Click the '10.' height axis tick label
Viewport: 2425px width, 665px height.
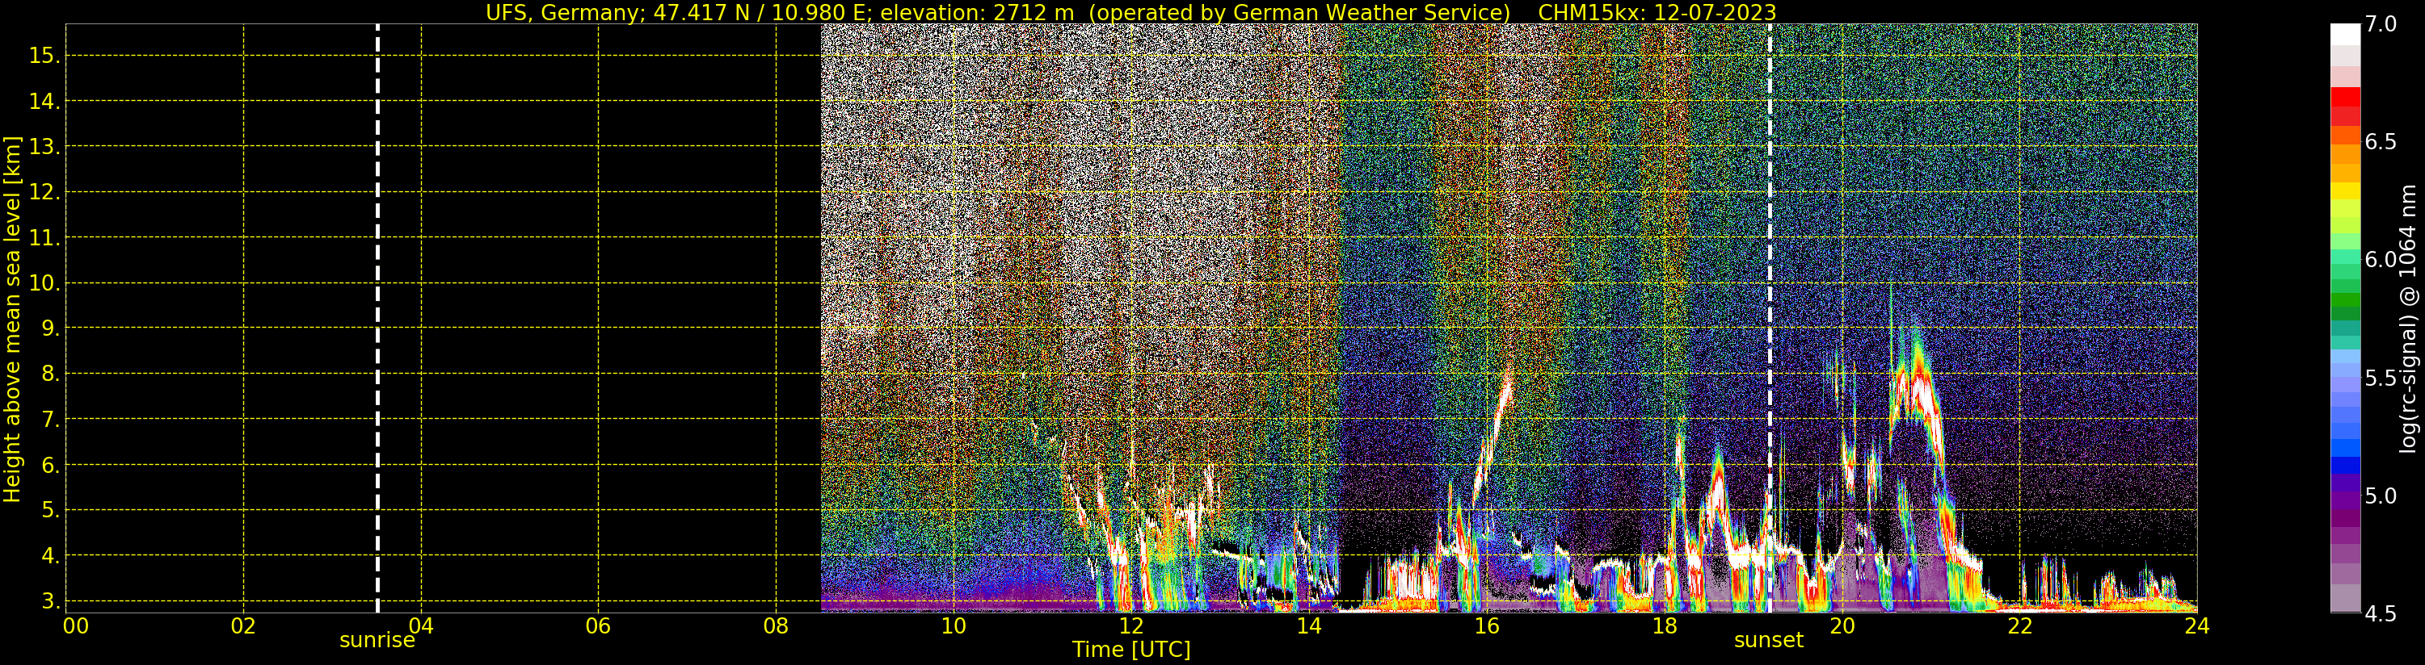coord(45,283)
